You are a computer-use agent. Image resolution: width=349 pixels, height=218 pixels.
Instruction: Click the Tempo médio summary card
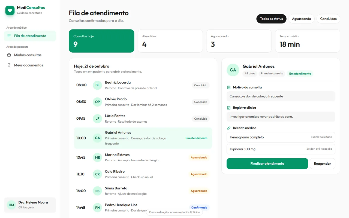(308, 41)
